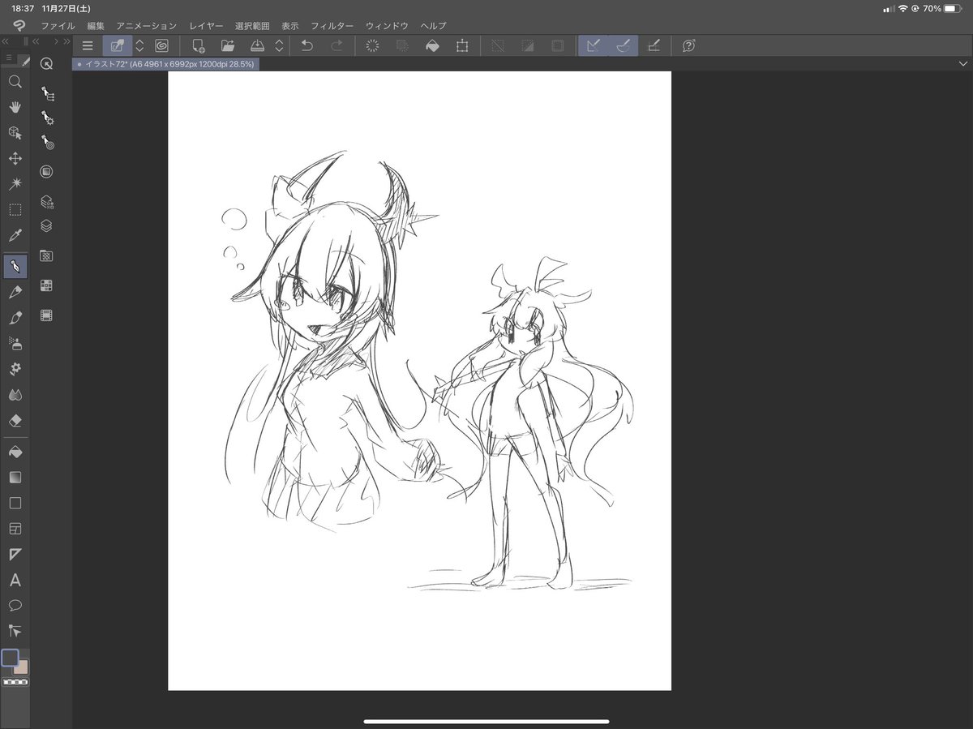The height and width of the screenshot is (729, 973).
Task: Select the Move layer tool
Action: pyautogui.click(x=15, y=158)
